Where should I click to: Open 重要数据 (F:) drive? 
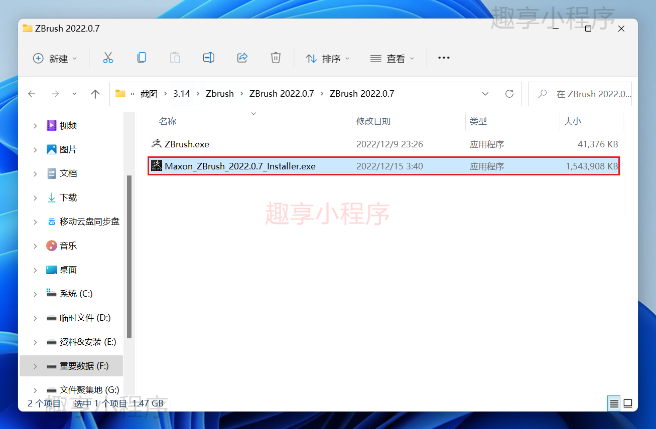[x=84, y=366]
